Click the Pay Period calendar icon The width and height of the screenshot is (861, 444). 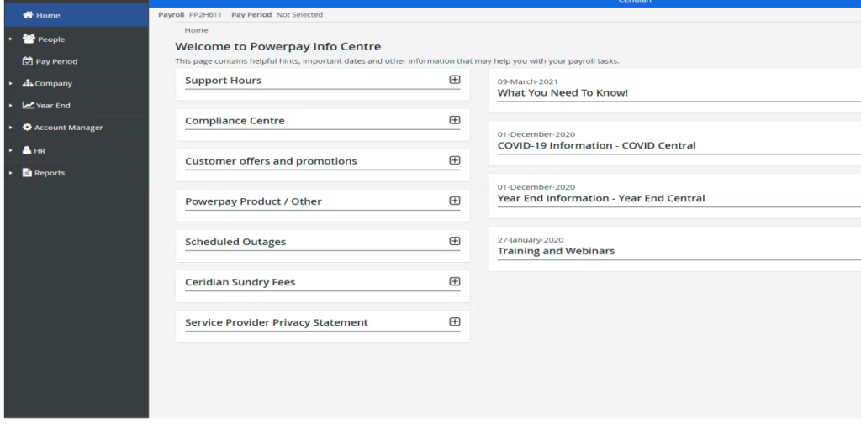(28, 61)
